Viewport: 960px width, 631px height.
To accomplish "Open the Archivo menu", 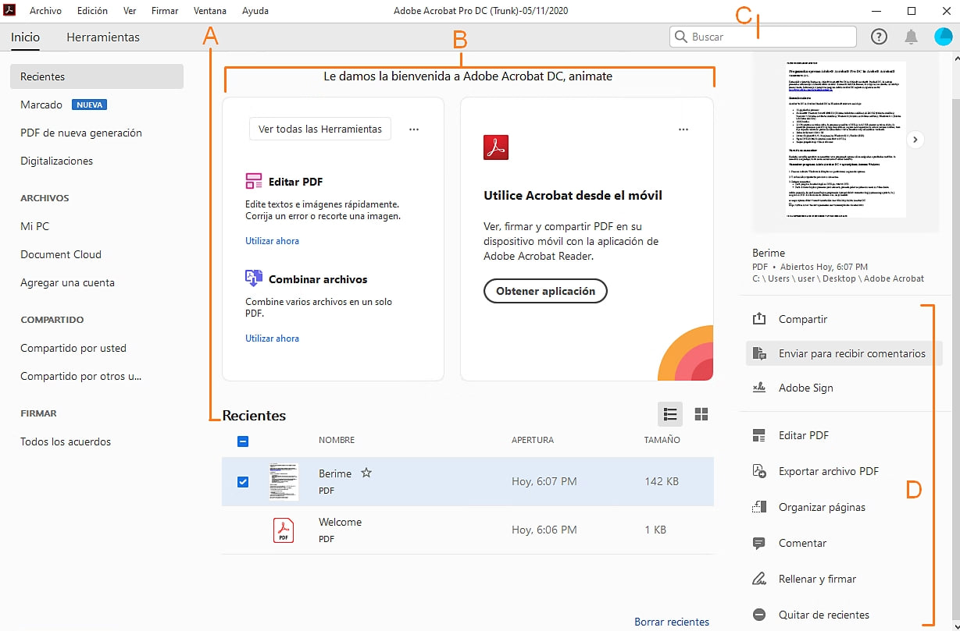I will coord(45,11).
